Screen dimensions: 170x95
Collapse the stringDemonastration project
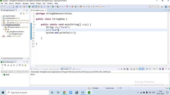(x=2, y=25)
